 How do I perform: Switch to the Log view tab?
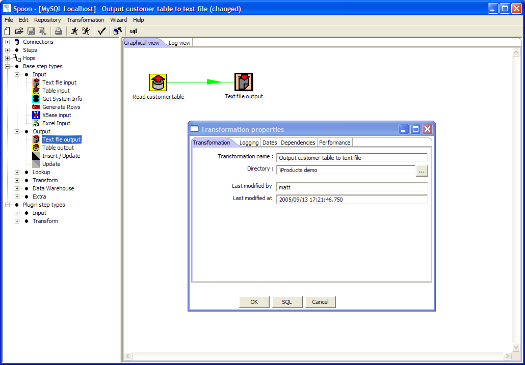[x=179, y=43]
